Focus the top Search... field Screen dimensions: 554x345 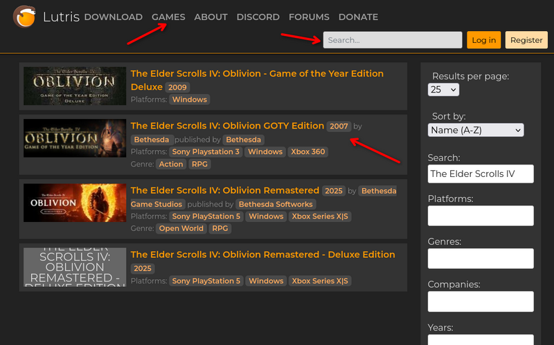[x=393, y=40]
